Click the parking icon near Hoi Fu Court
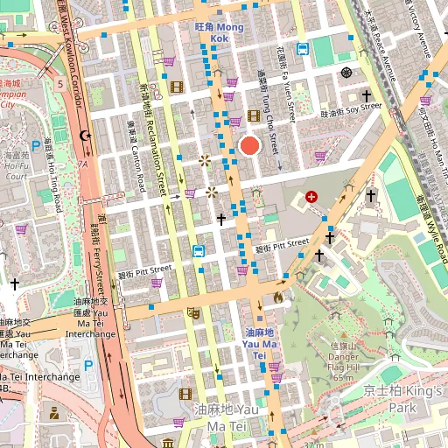 36,146
